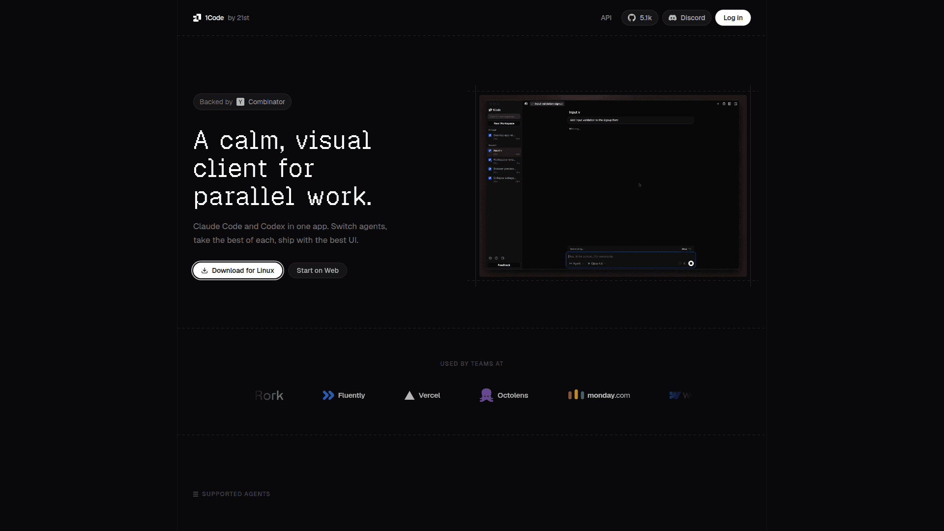Screen dimensions: 944x531
Task: Click the Supported Agents section label
Action: (236, 494)
